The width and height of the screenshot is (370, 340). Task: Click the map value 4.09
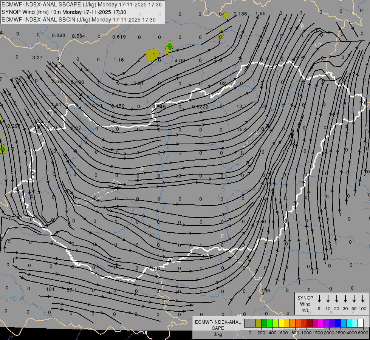coord(180,61)
